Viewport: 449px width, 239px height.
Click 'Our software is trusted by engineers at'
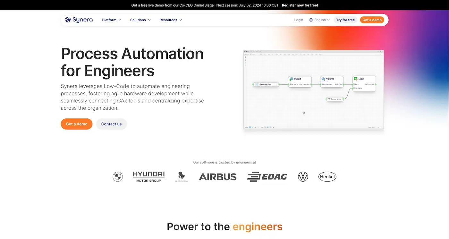tap(224, 162)
